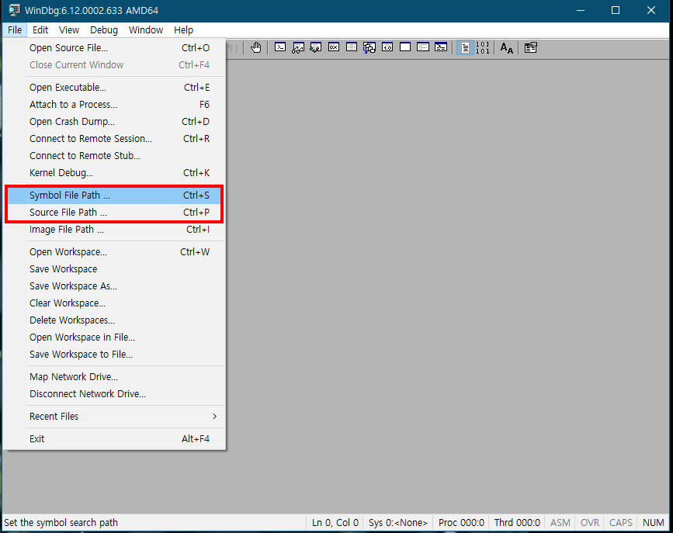The image size is (673, 533).
Task: Choose Connect to Remote Stub...
Action: coord(114,156)
